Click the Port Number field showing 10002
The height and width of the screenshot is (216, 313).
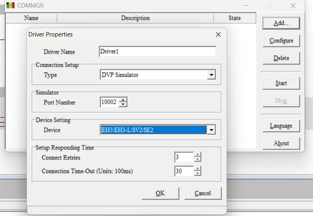pyautogui.click(x=110, y=102)
